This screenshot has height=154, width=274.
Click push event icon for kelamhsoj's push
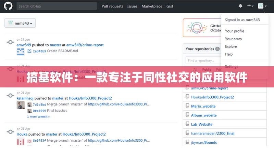click(10, 96)
